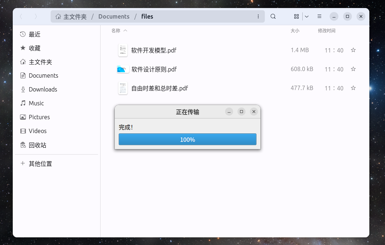Click the 最近 (Recent) sidebar icon
Screen dimensions: 385x245
point(22,34)
